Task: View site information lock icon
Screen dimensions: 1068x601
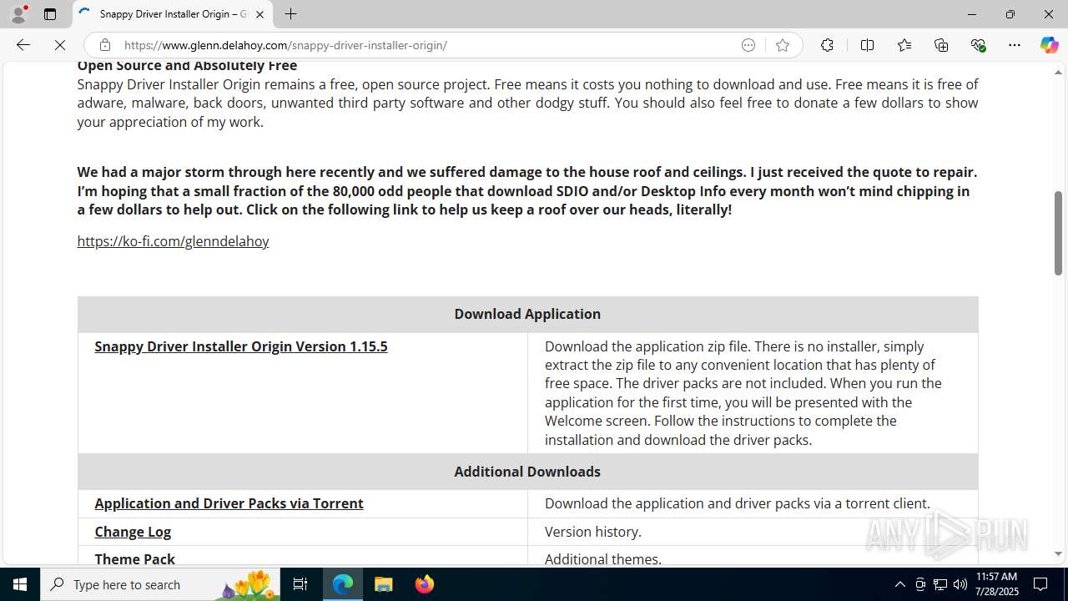Action: coord(104,45)
